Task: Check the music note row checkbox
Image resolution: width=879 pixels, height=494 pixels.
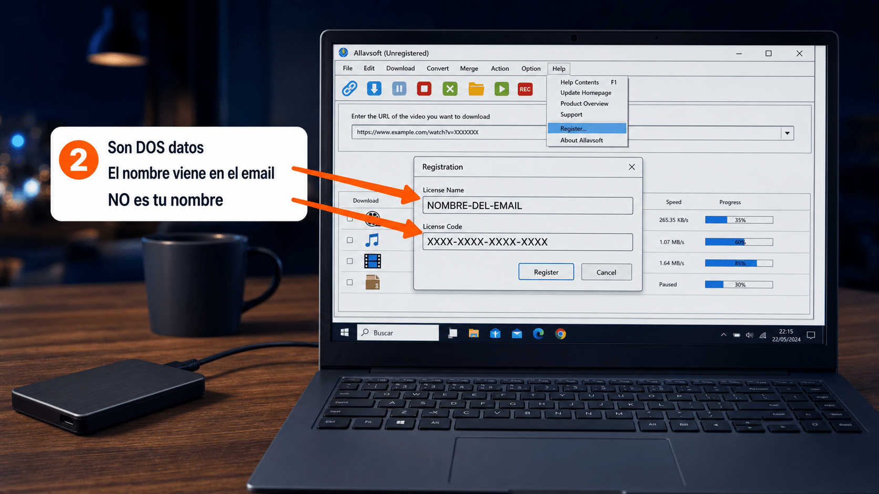Action: [x=350, y=240]
